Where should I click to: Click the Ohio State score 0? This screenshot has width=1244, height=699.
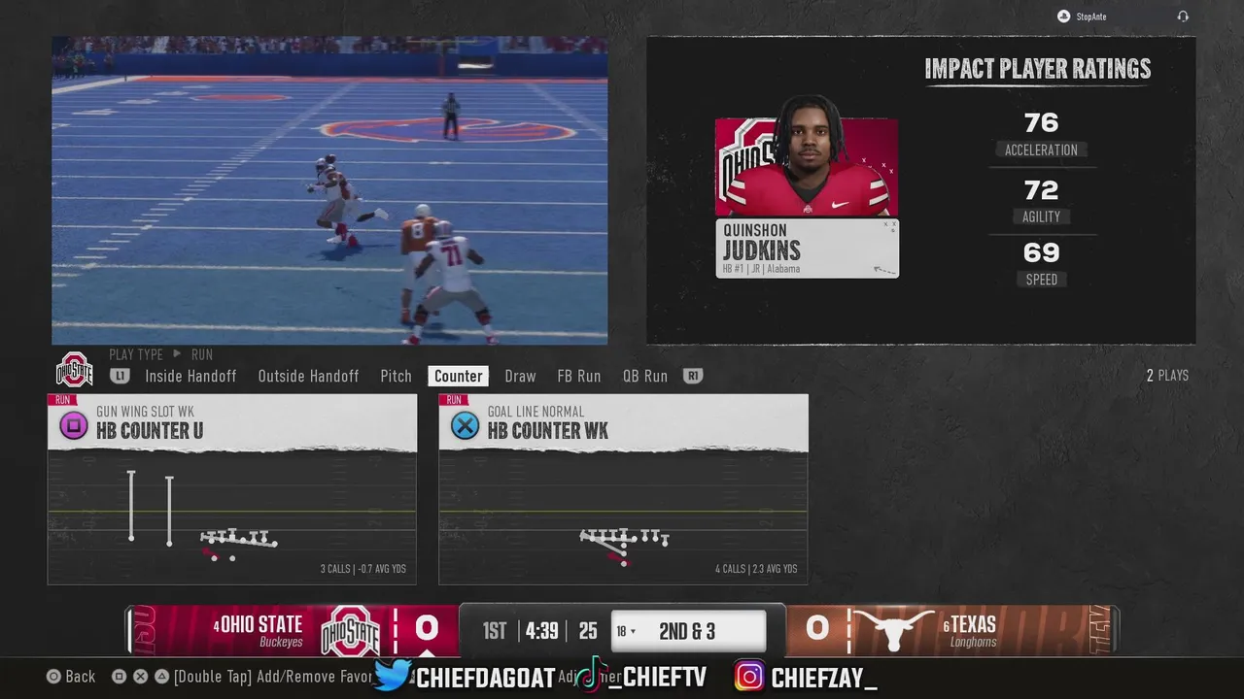(x=427, y=630)
